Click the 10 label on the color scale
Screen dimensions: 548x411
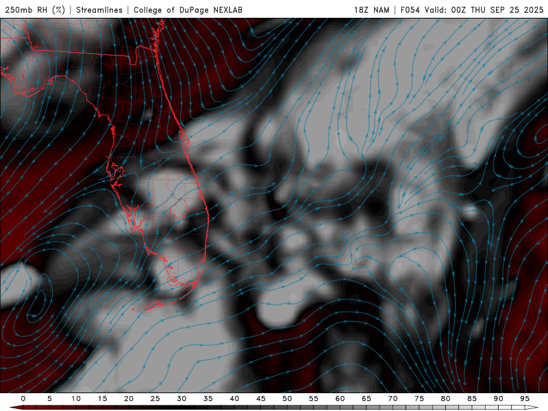tap(76, 399)
